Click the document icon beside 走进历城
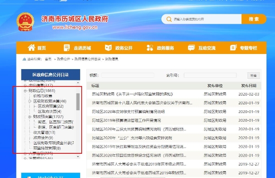 pyautogui.click(x=66, y=48)
